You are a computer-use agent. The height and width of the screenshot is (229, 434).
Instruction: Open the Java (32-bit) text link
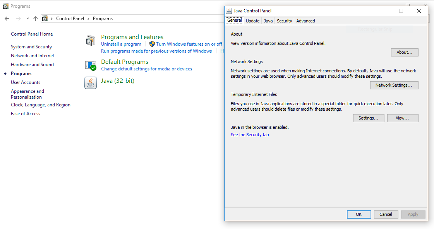118,81
